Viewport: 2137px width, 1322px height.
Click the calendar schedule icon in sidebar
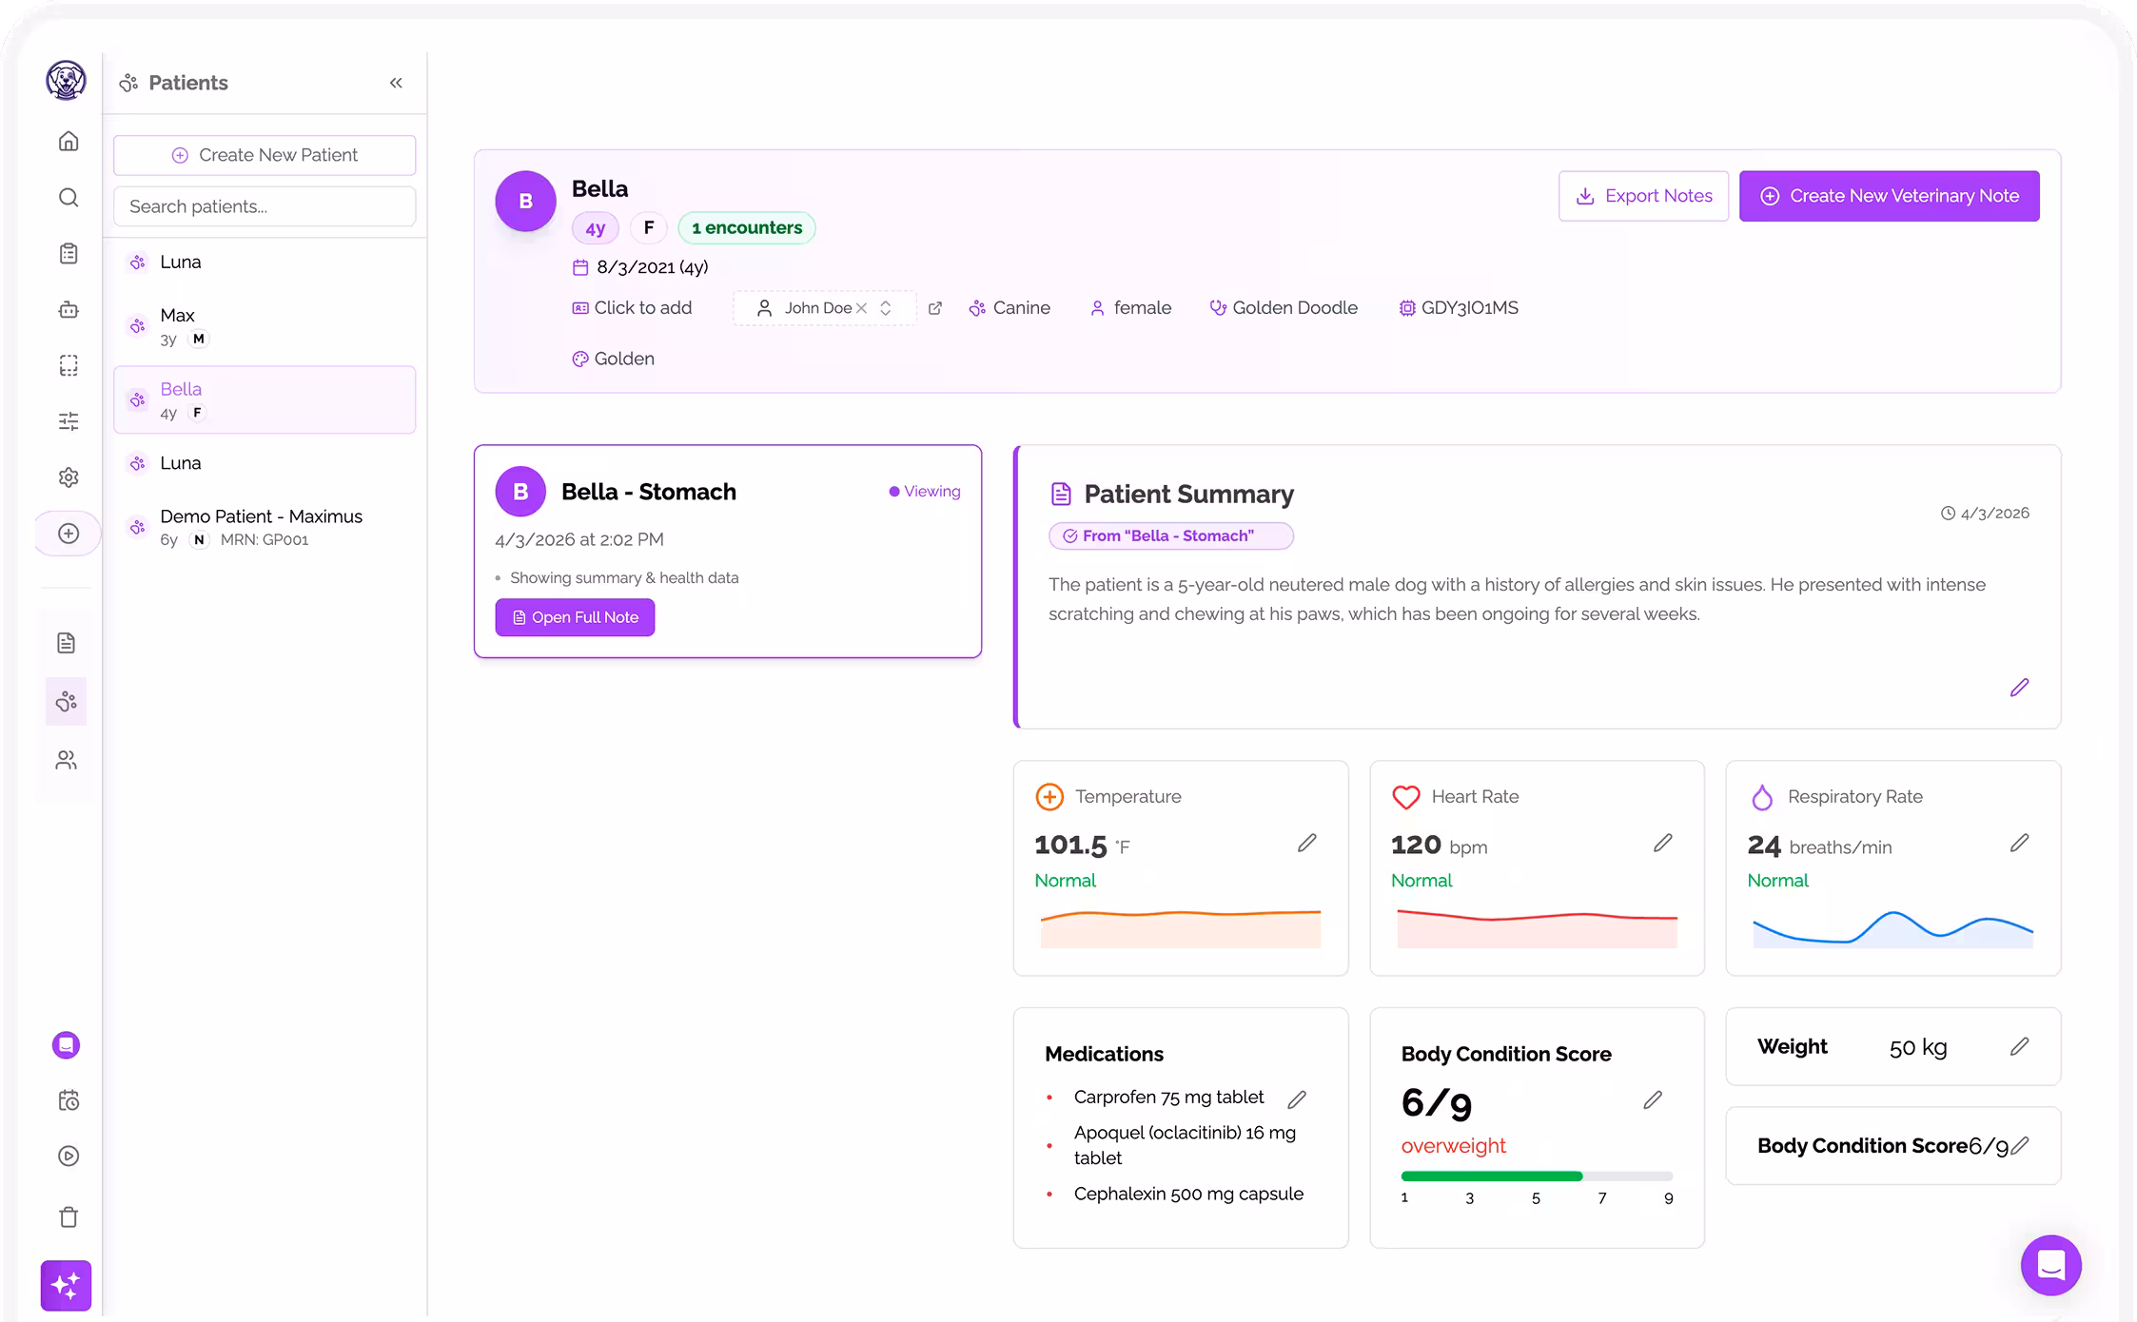pos(68,1100)
